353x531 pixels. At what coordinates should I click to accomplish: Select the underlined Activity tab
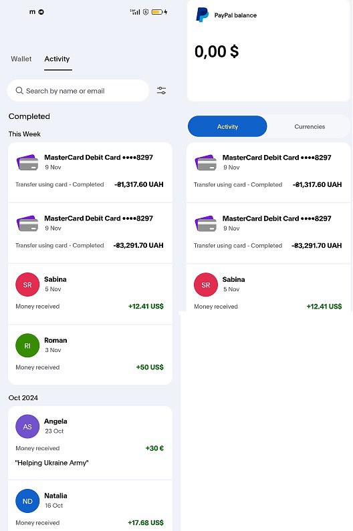pyautogui.click(x=57, y=59)
